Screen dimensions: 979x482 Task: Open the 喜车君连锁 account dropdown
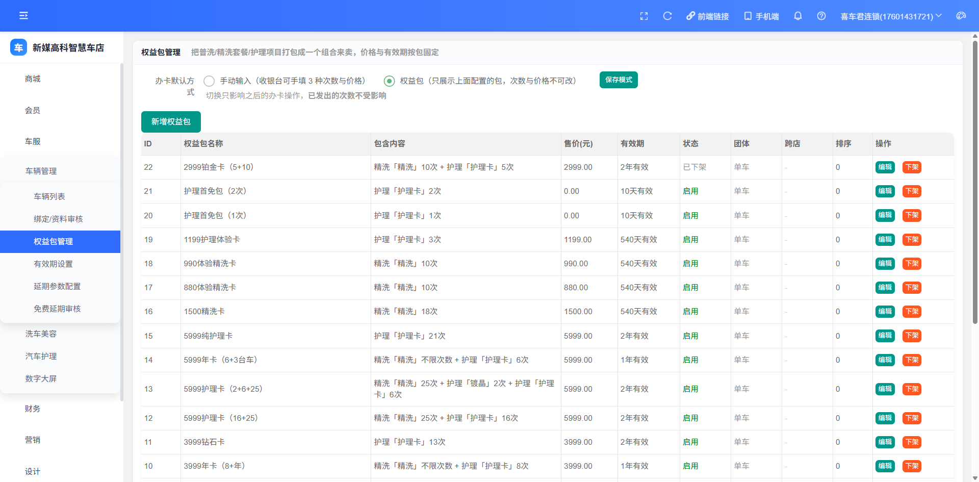pos(891,16)
